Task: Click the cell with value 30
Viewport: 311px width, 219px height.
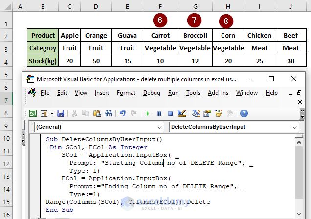Action: 291,61
